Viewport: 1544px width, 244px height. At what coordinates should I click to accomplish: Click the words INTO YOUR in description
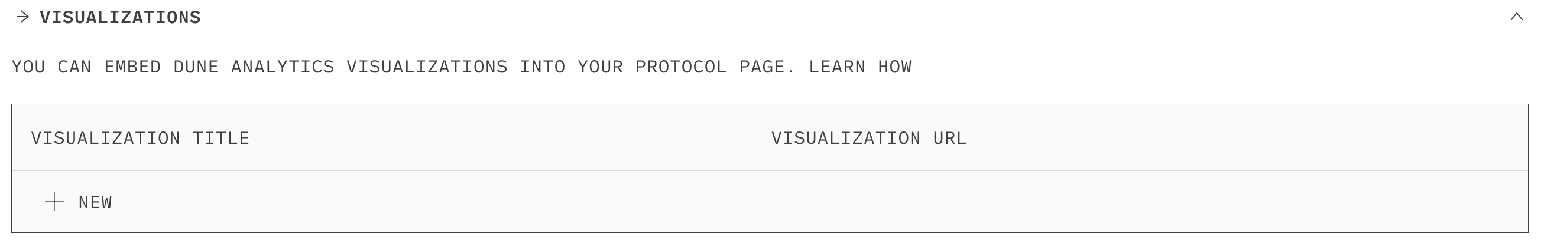pyautogui.click(x=571, y=67)
